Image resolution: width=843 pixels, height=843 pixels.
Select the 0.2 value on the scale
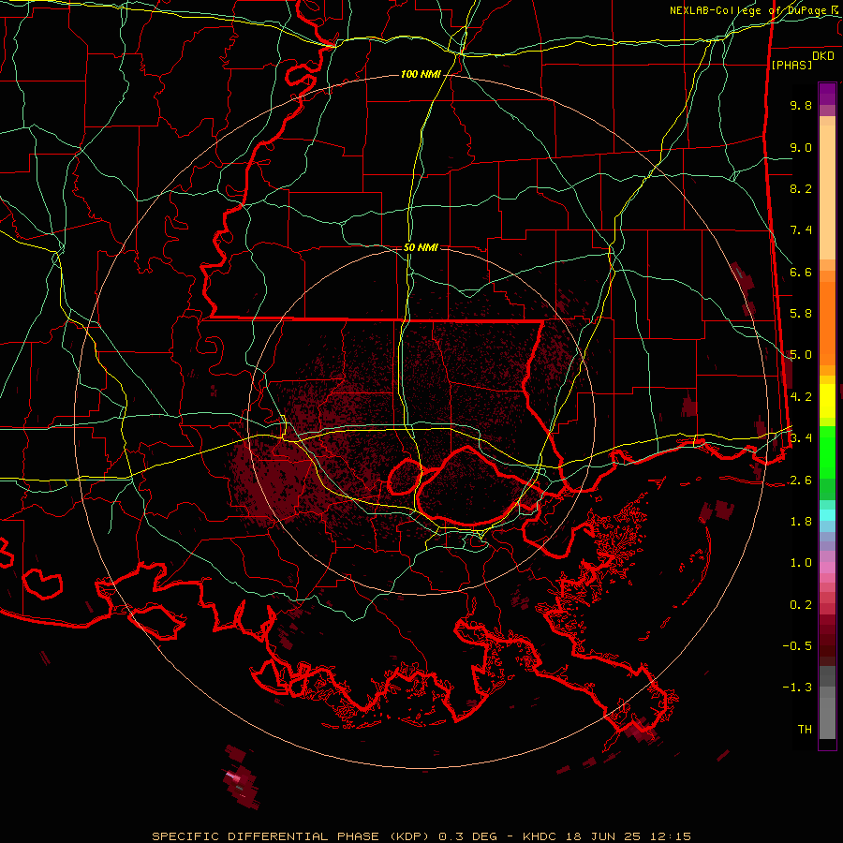point(801,605)
